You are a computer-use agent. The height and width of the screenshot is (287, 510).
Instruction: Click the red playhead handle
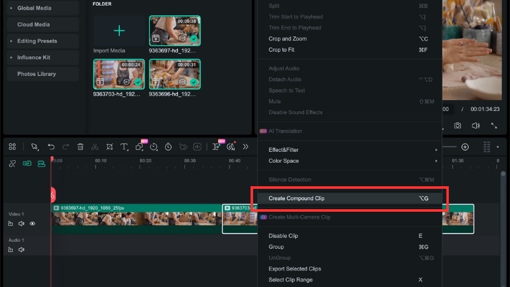click(53, 195)
